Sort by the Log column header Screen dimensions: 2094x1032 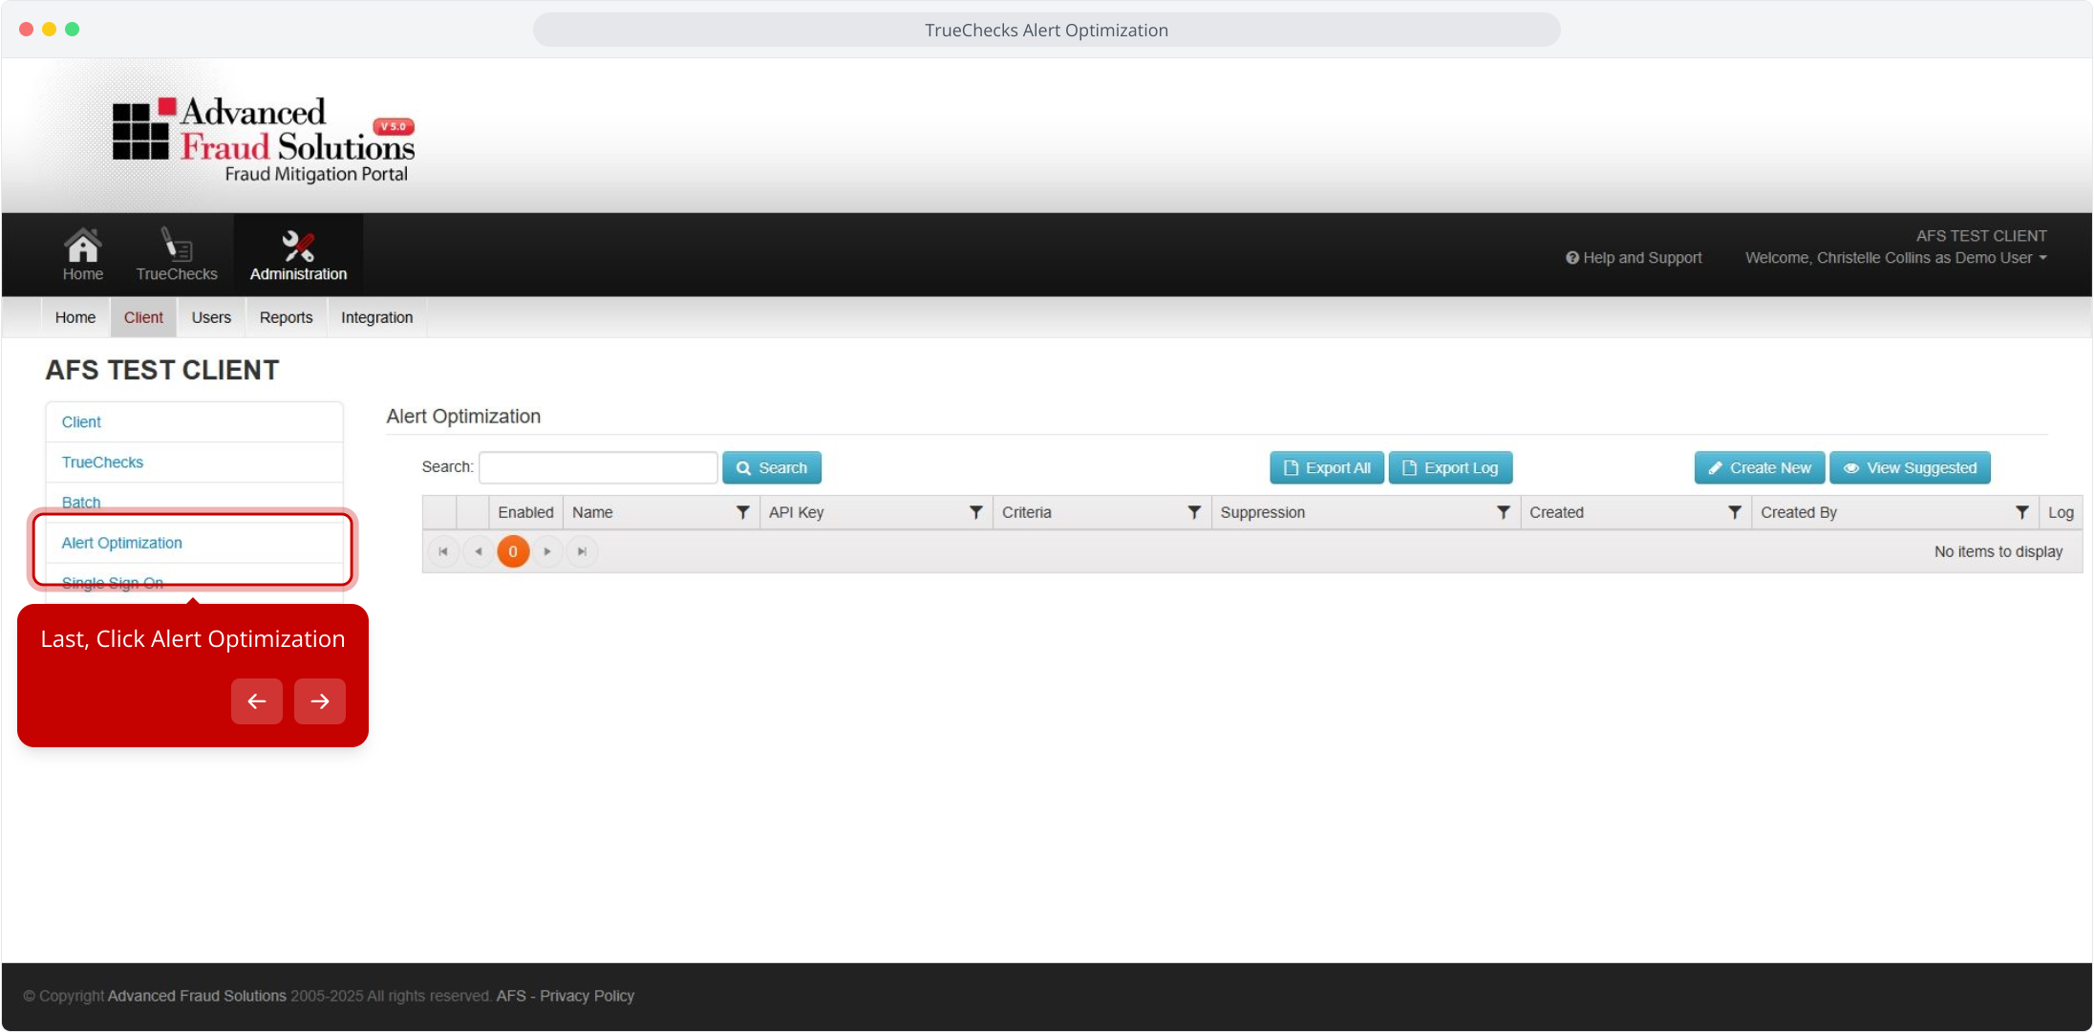pos(2061,512)
